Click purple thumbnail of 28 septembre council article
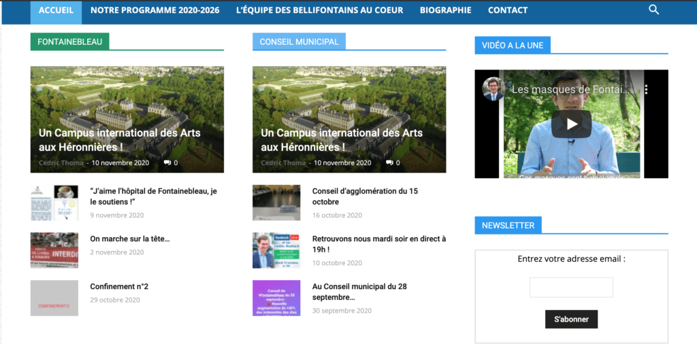Viewport: 697px width, 344px height. coord(276,298)
